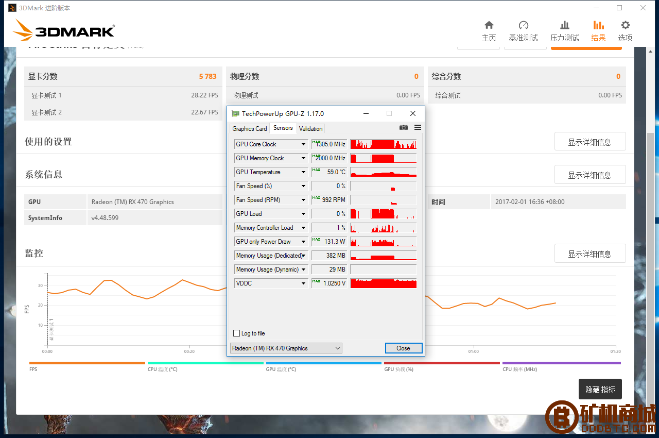This screenshot has height=438, width=659.
Task: Click the GPU-Z screenshot camera icon
Action: tap(404, 127)
